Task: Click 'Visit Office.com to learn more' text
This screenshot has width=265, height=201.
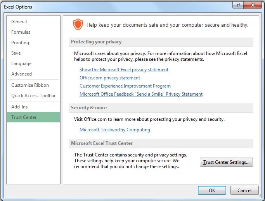Action: [149, 119]
